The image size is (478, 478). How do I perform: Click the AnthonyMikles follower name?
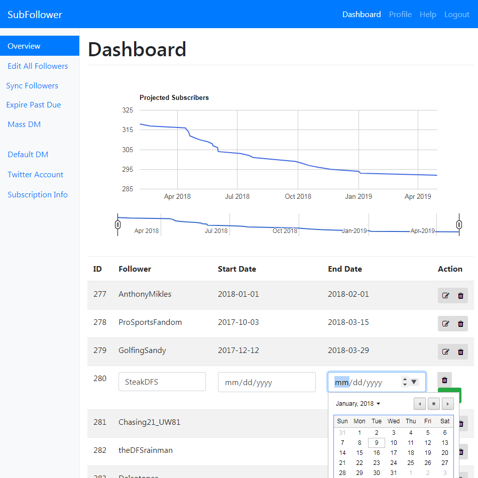(145, 294)
